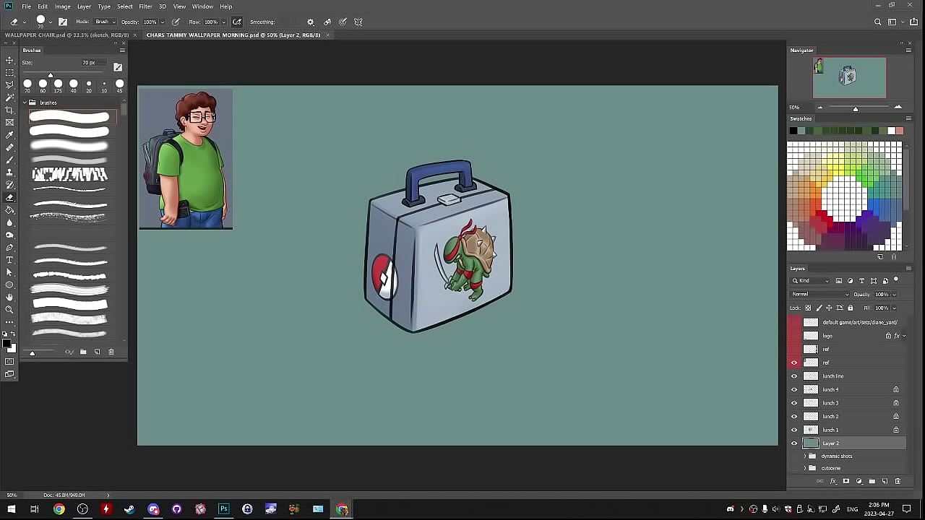The width and height of the screenshot is (925, 520).
Task: Open the smoothing options gear
Action: pyautogui.click(x=311, y=22)
